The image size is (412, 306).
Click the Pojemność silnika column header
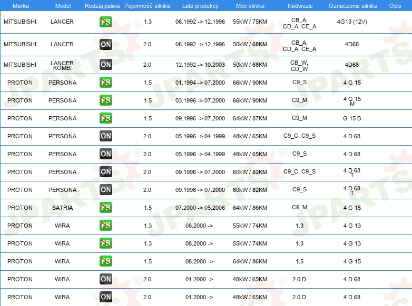(x=147, y=5)
